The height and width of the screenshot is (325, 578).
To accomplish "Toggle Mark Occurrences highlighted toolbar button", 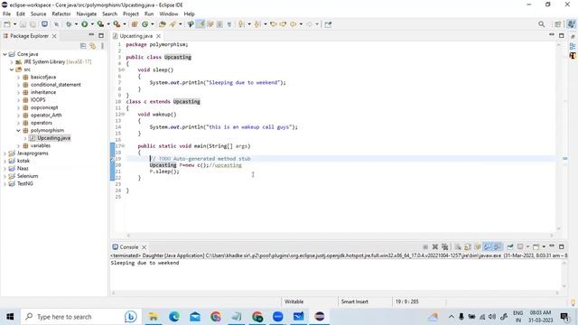I will coord(200,24).
